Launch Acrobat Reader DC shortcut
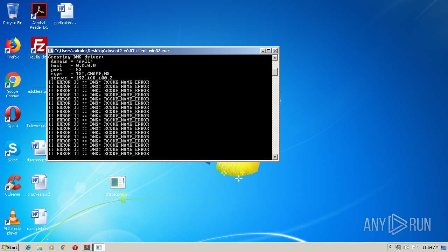This screenshot has height=252, width=448. point(39,16)
